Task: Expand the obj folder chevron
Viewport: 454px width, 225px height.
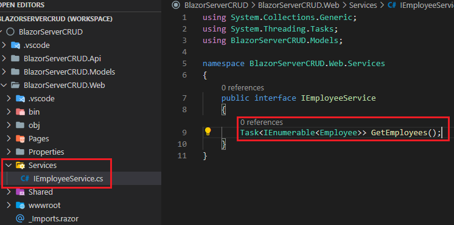Action: [x=9, y=125]
